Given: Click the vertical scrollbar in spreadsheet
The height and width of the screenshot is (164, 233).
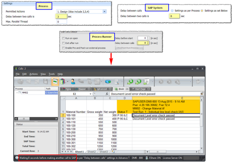Looking at the screenshot, I should tap(202, 124).
